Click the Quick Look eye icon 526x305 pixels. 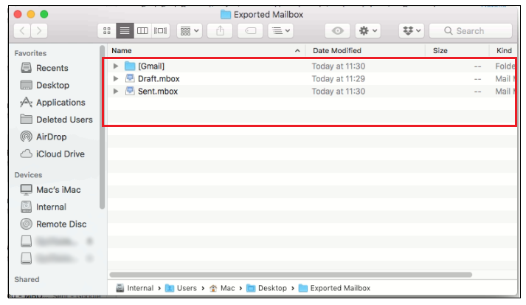pos(338,31)
